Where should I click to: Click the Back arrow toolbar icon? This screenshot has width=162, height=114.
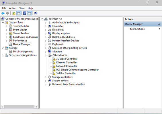3,13
